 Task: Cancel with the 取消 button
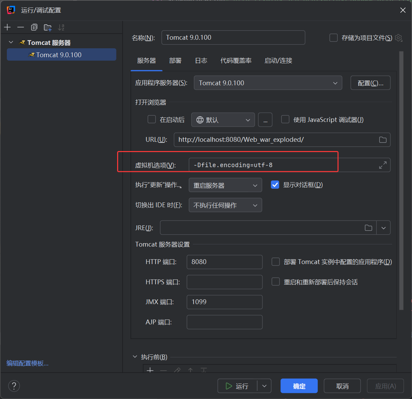pos(342,386)
